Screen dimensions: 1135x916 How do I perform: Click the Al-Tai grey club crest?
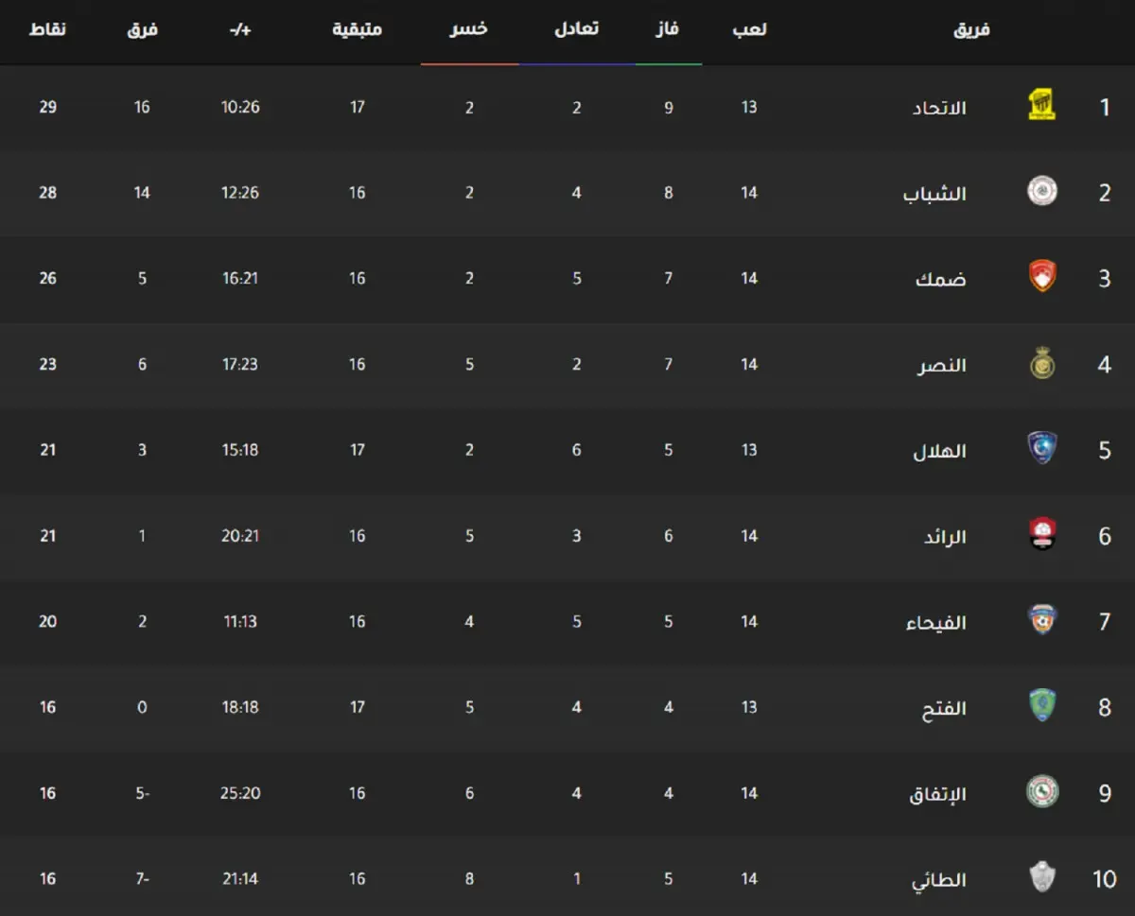click(1041, 878)
